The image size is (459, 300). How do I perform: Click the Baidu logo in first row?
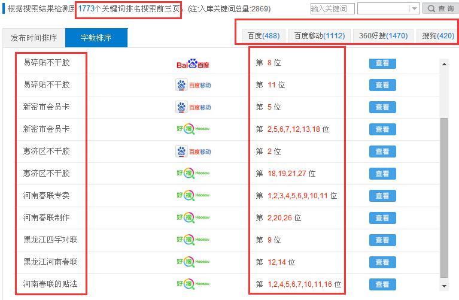pyautogui.click(x=193, y=63)
